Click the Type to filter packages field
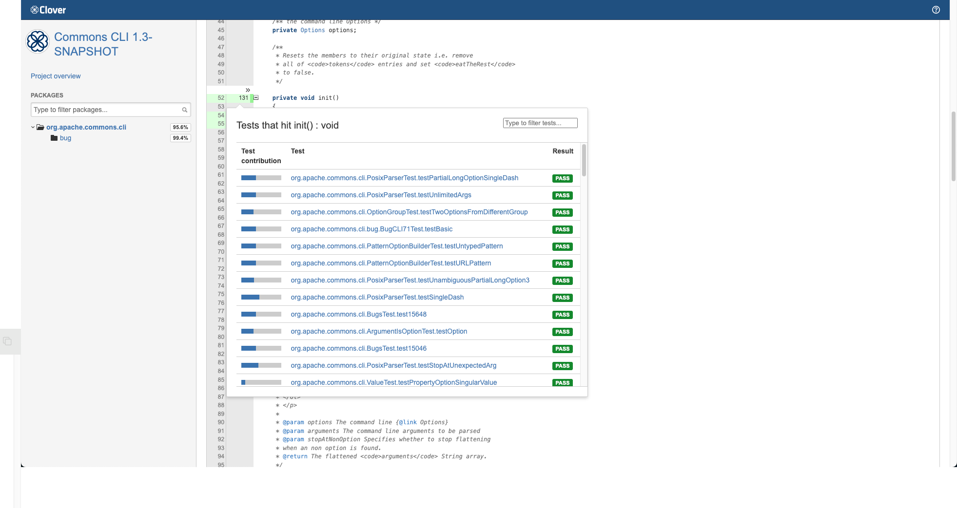Screen dimensions: 957x508 click(106, 110)
